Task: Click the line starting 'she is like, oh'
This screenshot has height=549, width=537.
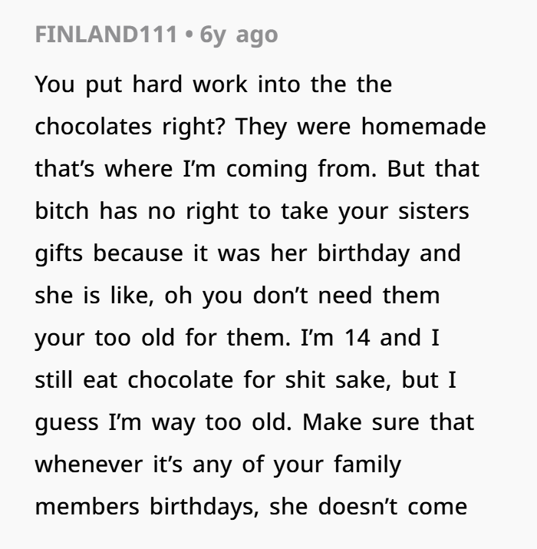Action: [x=237, y=296]
